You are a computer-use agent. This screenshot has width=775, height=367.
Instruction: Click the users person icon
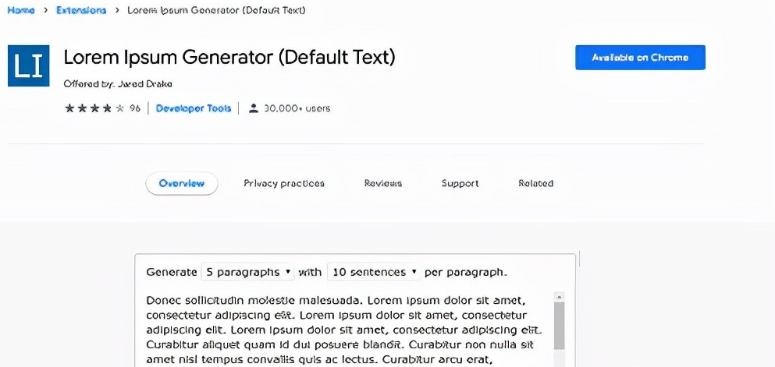pyautogui.click(x=254, y=108)
